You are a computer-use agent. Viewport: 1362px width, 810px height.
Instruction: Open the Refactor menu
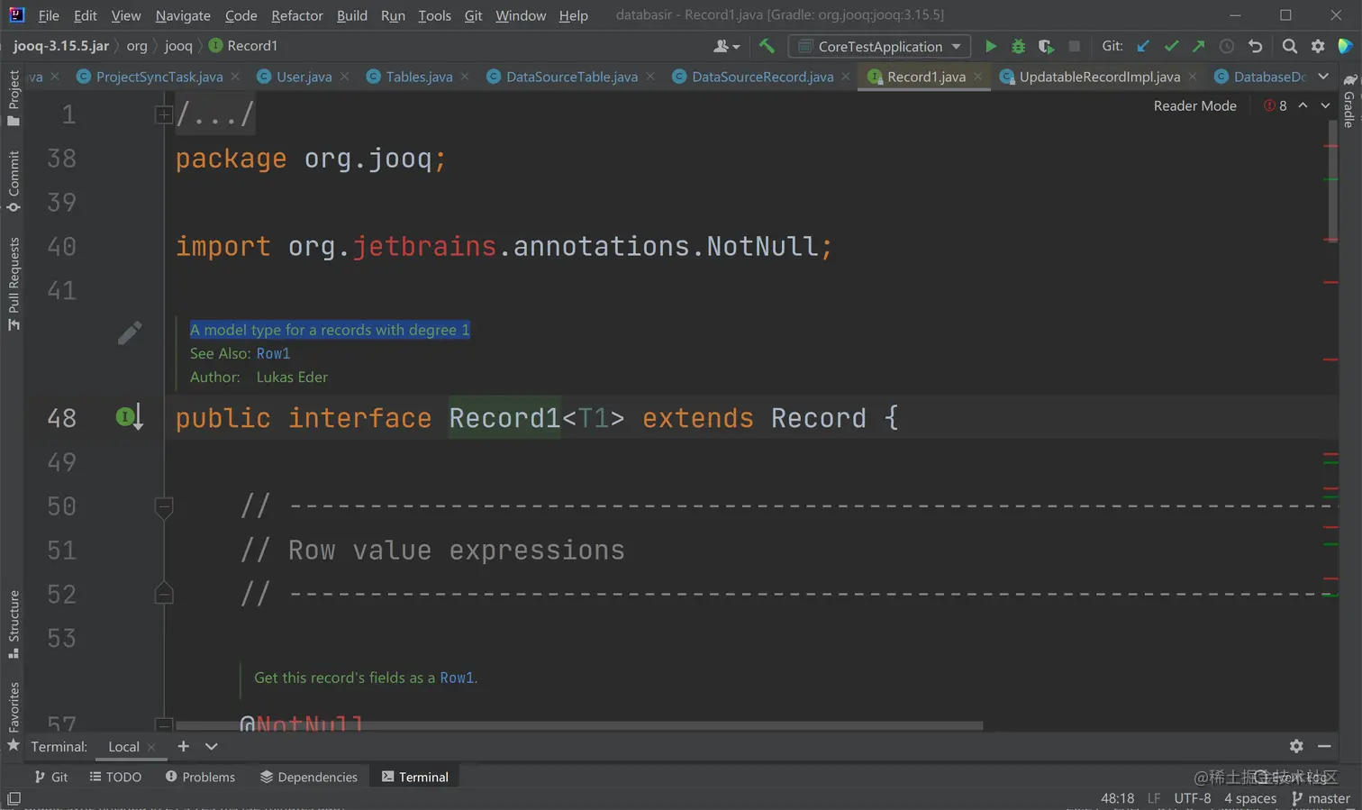click(296, 15)
